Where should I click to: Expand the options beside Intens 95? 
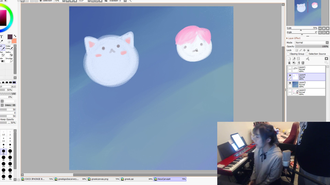2,105
